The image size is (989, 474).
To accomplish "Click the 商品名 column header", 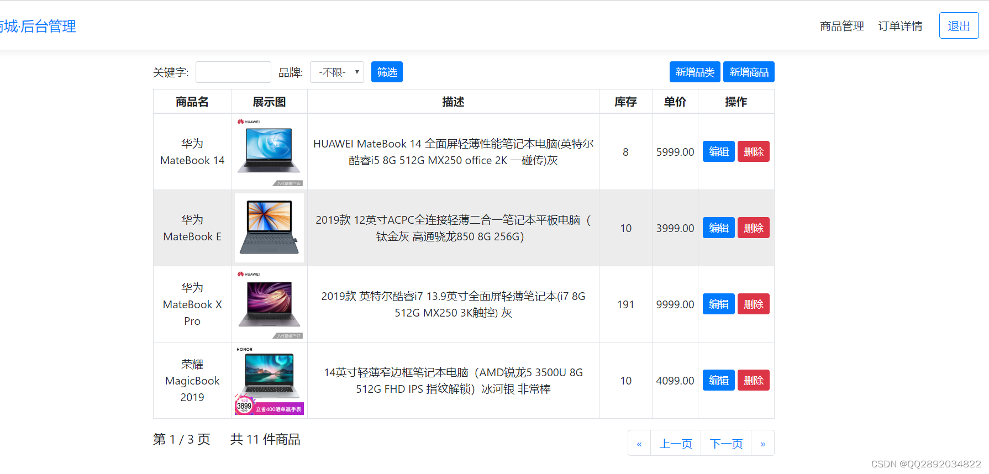I will click(192, 102).
